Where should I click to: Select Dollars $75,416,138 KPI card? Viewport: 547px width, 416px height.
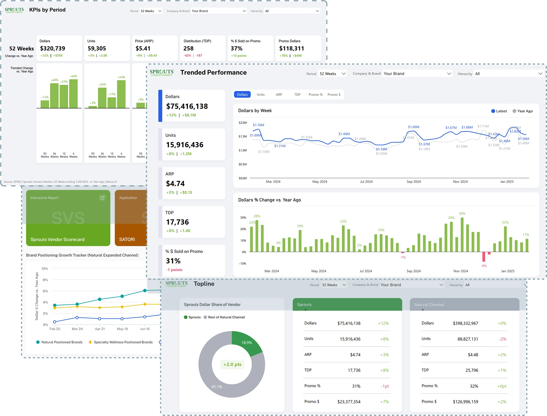click(192, 106)
